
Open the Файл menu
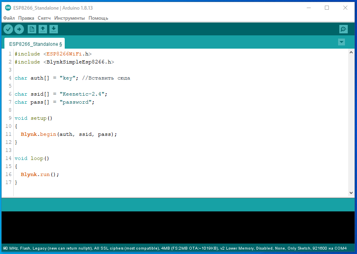9,18
